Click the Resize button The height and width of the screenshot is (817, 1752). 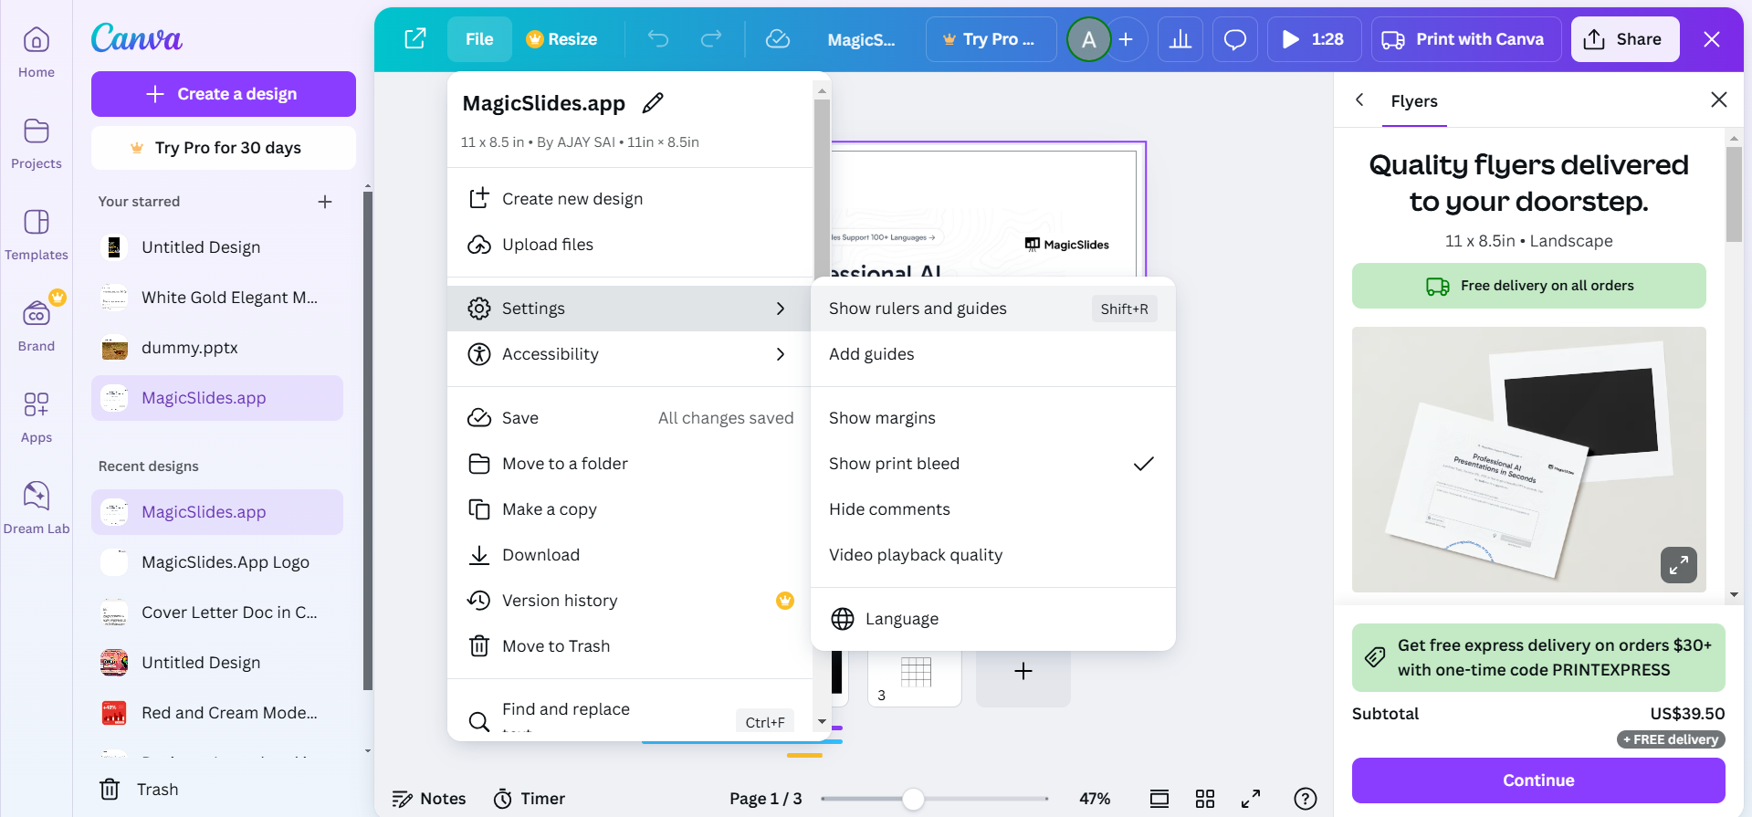coord(561,39)
